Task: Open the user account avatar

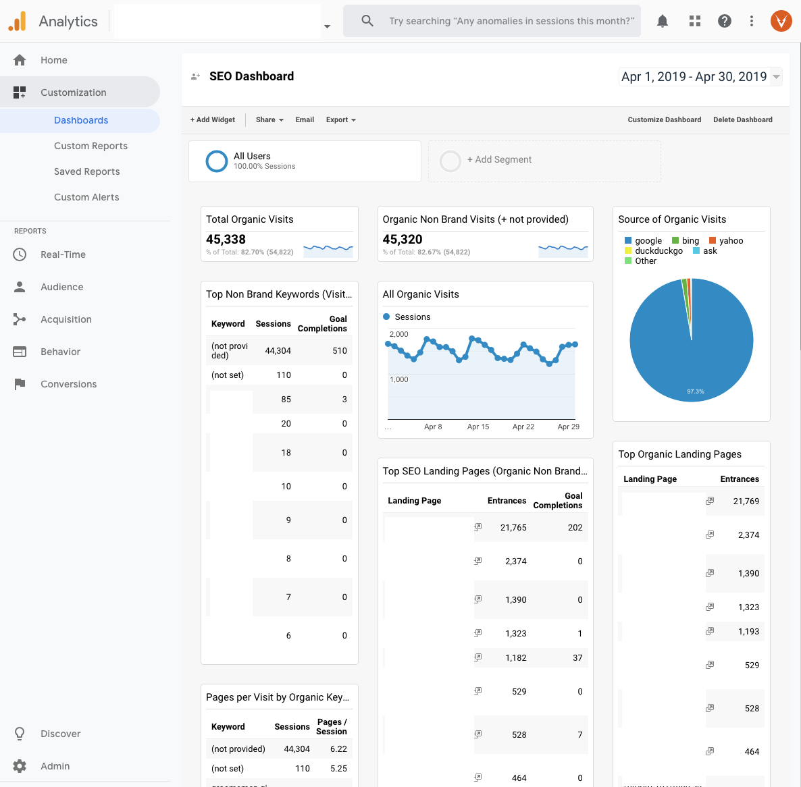Action: tap(781, 21)
